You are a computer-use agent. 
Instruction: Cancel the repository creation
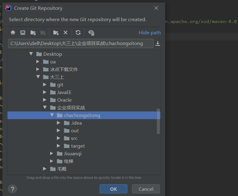(x=146, y=189)
